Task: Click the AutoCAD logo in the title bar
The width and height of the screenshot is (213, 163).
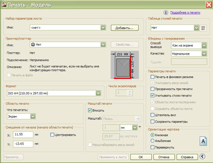Action: click(4, 4)
